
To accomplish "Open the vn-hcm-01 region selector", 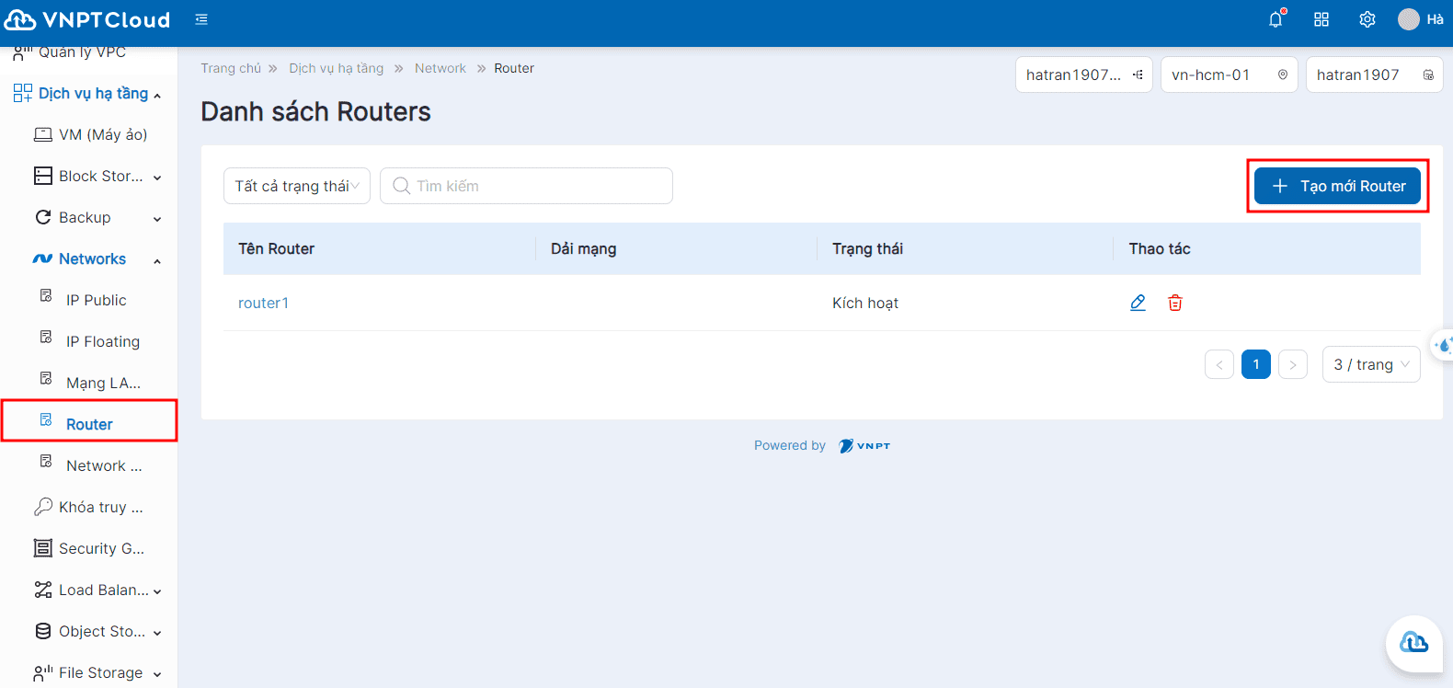I will (x=1230, y=75).
